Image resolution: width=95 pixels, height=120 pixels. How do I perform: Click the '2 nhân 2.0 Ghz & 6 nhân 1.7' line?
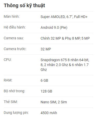tap(66, 65)
